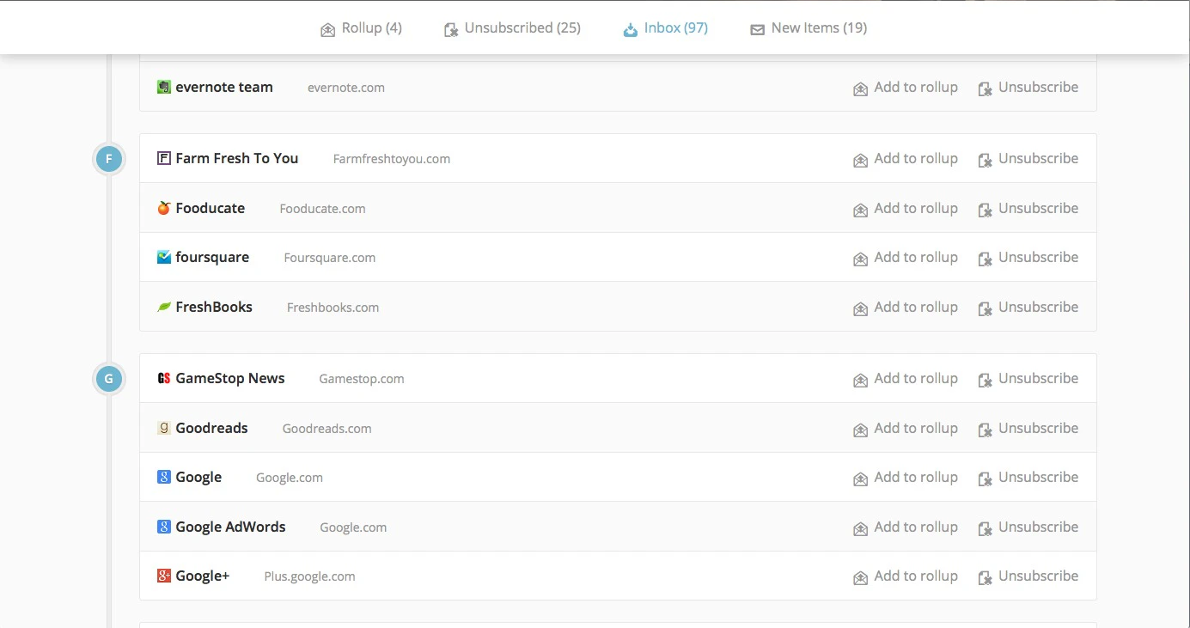Screen dimensions: 1190x628
Task: Click the Google+ red favicon icon
Action: click(163, 575)
